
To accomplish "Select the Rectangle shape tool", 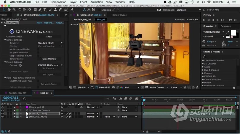I will tap(35, 10).
